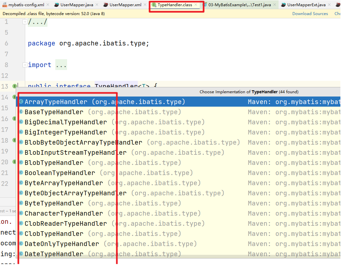Select BlobTypeHandler implementation
This screenshot has height=265, width=345.
(x=178, y=163)
